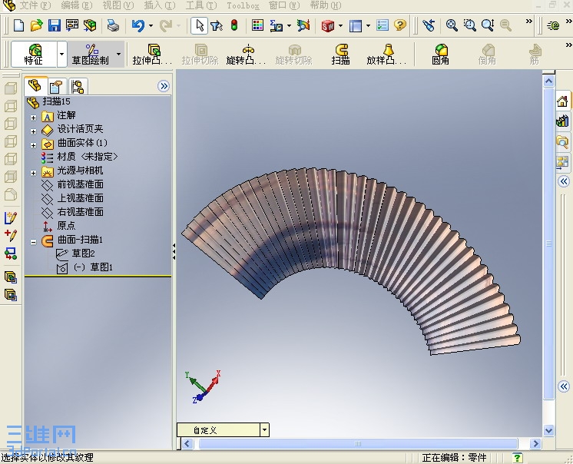Click the 旋转凸 revolve boss tool
The width and height of the screenshot is (573, 464).
pos(246,54)
